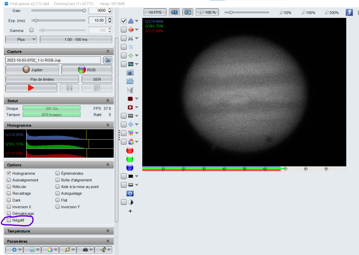Click the SER file format button
Viewport: 359px width, 255px height.
(97, 79)
